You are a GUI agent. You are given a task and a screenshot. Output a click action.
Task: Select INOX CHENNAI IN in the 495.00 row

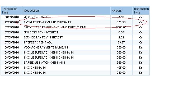pos(35,68)
